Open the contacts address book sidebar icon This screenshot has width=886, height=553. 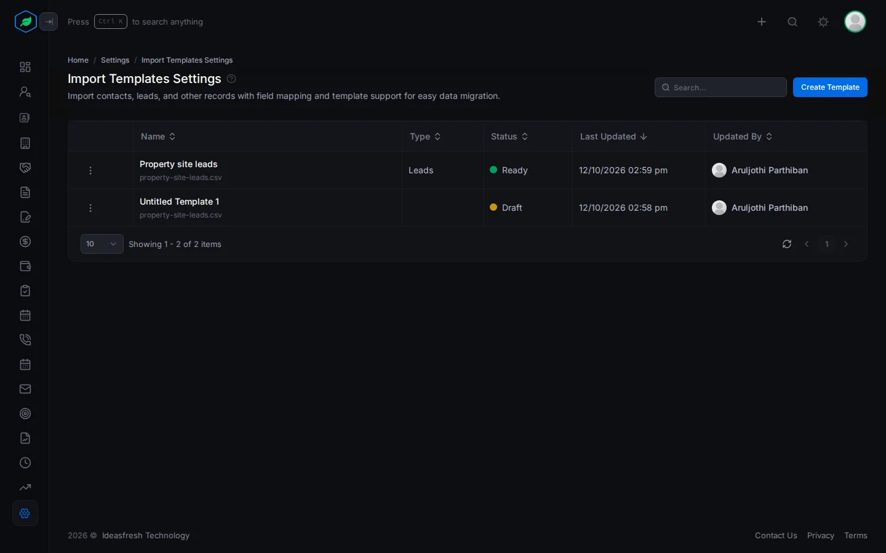coord(25,117)
